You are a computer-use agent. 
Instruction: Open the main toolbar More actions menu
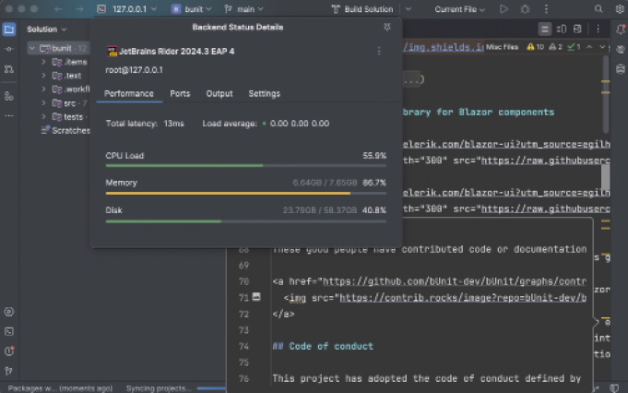tap(546, 9)
